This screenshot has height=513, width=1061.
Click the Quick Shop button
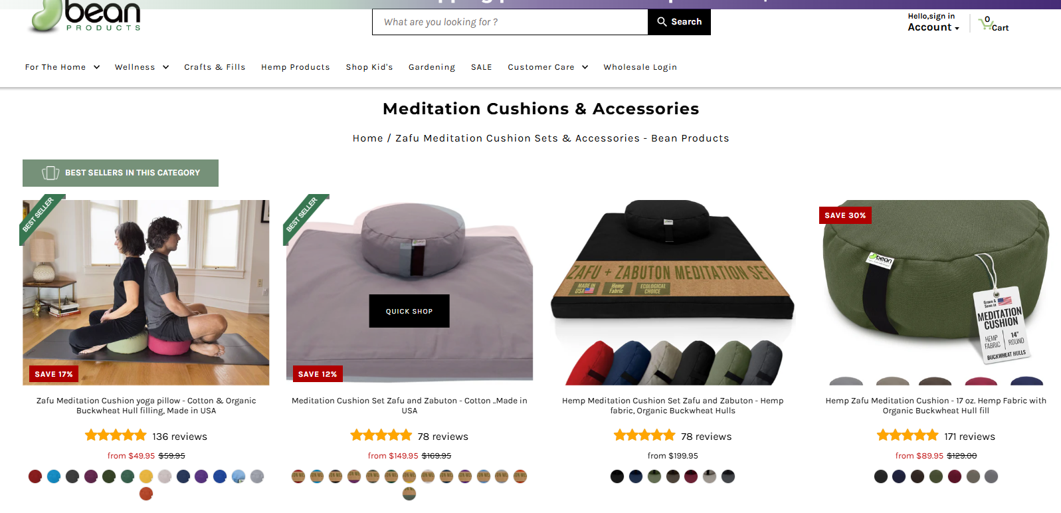click(409, 311)
